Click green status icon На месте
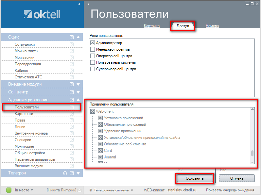The width and height of the screenshot is (261, 195). (9, 190)
